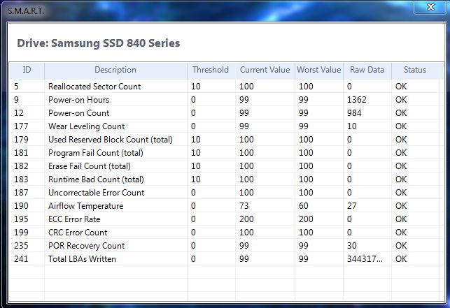This screenshot has width=450, height=308.
Task: Click raw data value 984
Action: [x=354, y=113]
